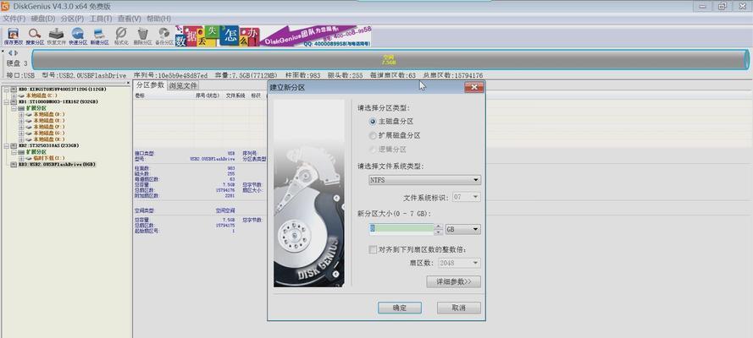
Task: Click the 快速分区 (quick partition) toolbar icon
Action: coord(78,36)
